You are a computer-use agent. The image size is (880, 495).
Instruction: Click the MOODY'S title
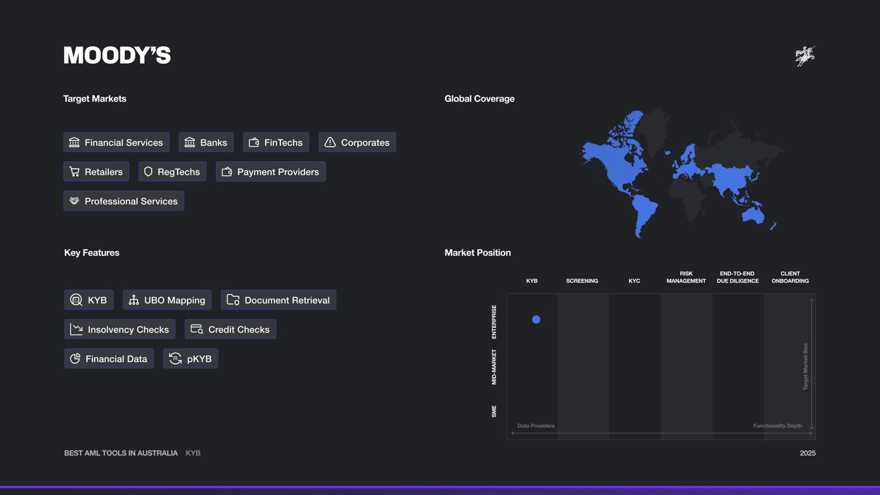click(117, 55)
